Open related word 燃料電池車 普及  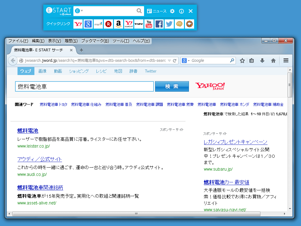pos(119,104)
